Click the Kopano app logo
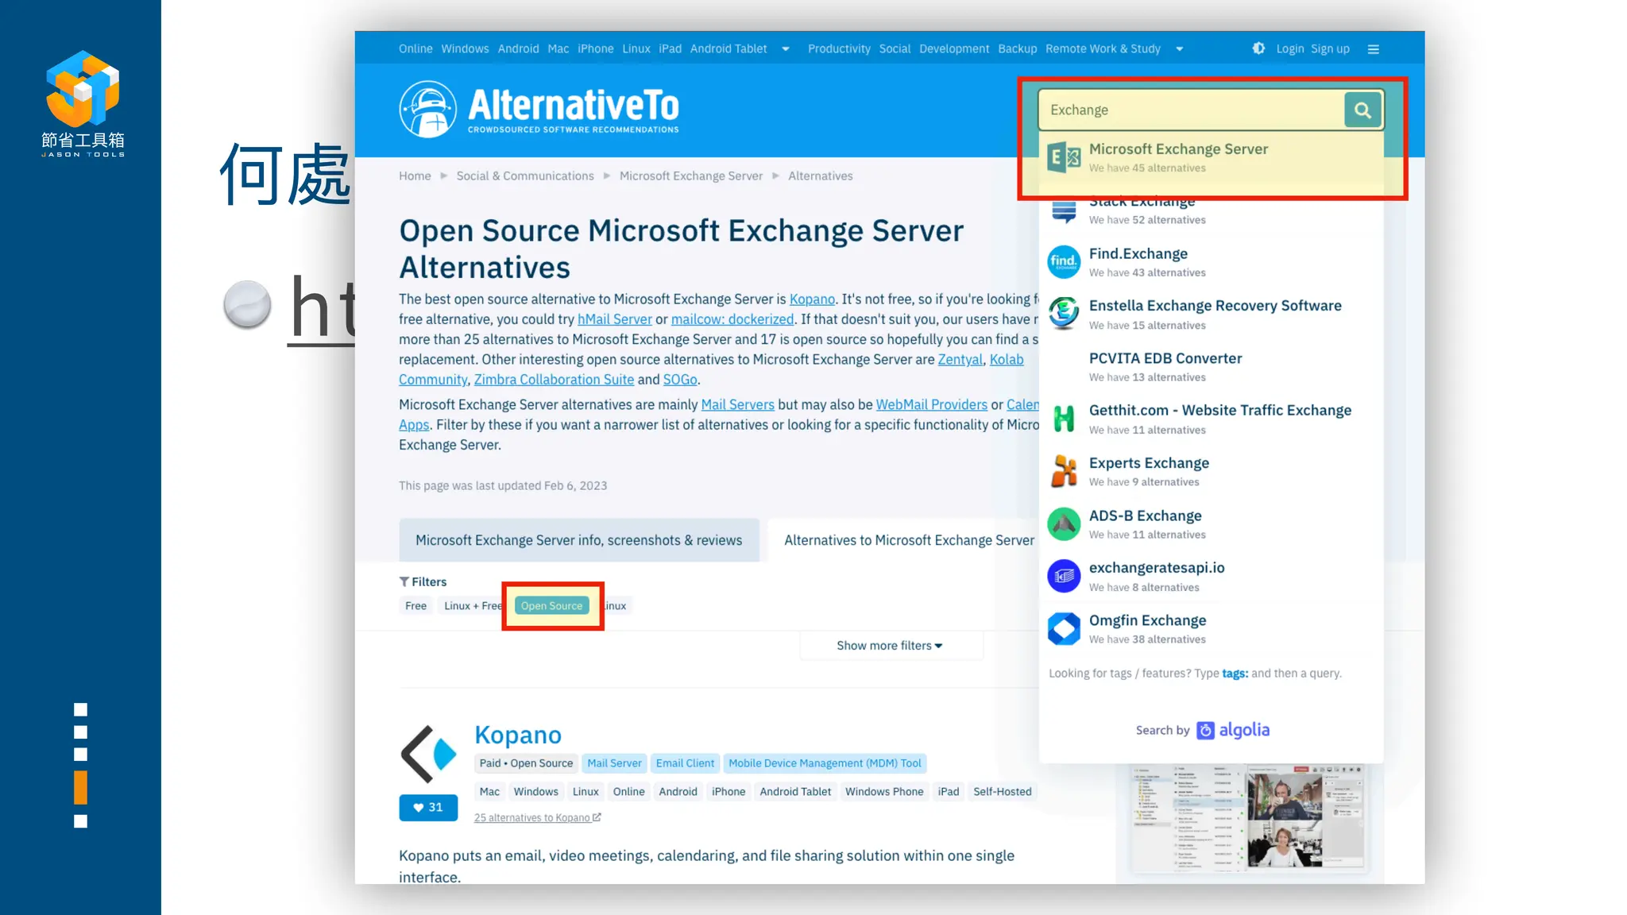 (428, 754)
